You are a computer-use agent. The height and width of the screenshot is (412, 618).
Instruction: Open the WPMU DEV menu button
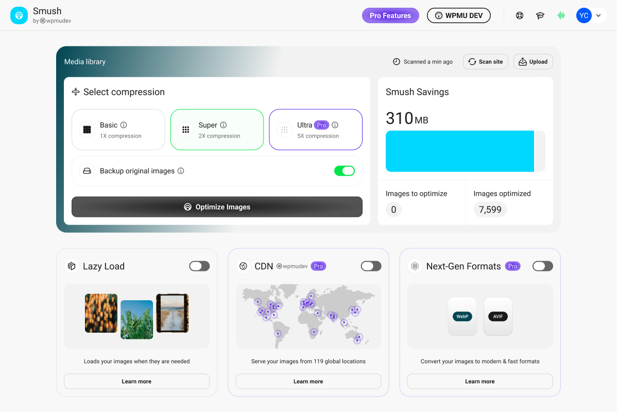(458, 15)
